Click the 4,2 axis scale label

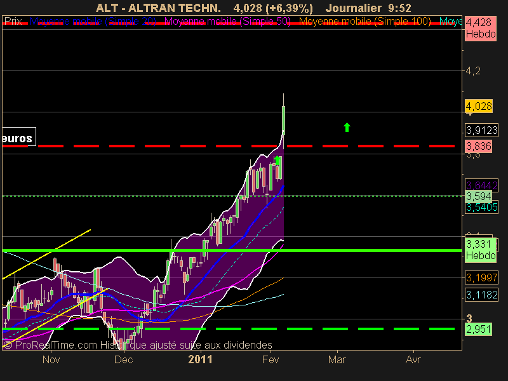473,70
